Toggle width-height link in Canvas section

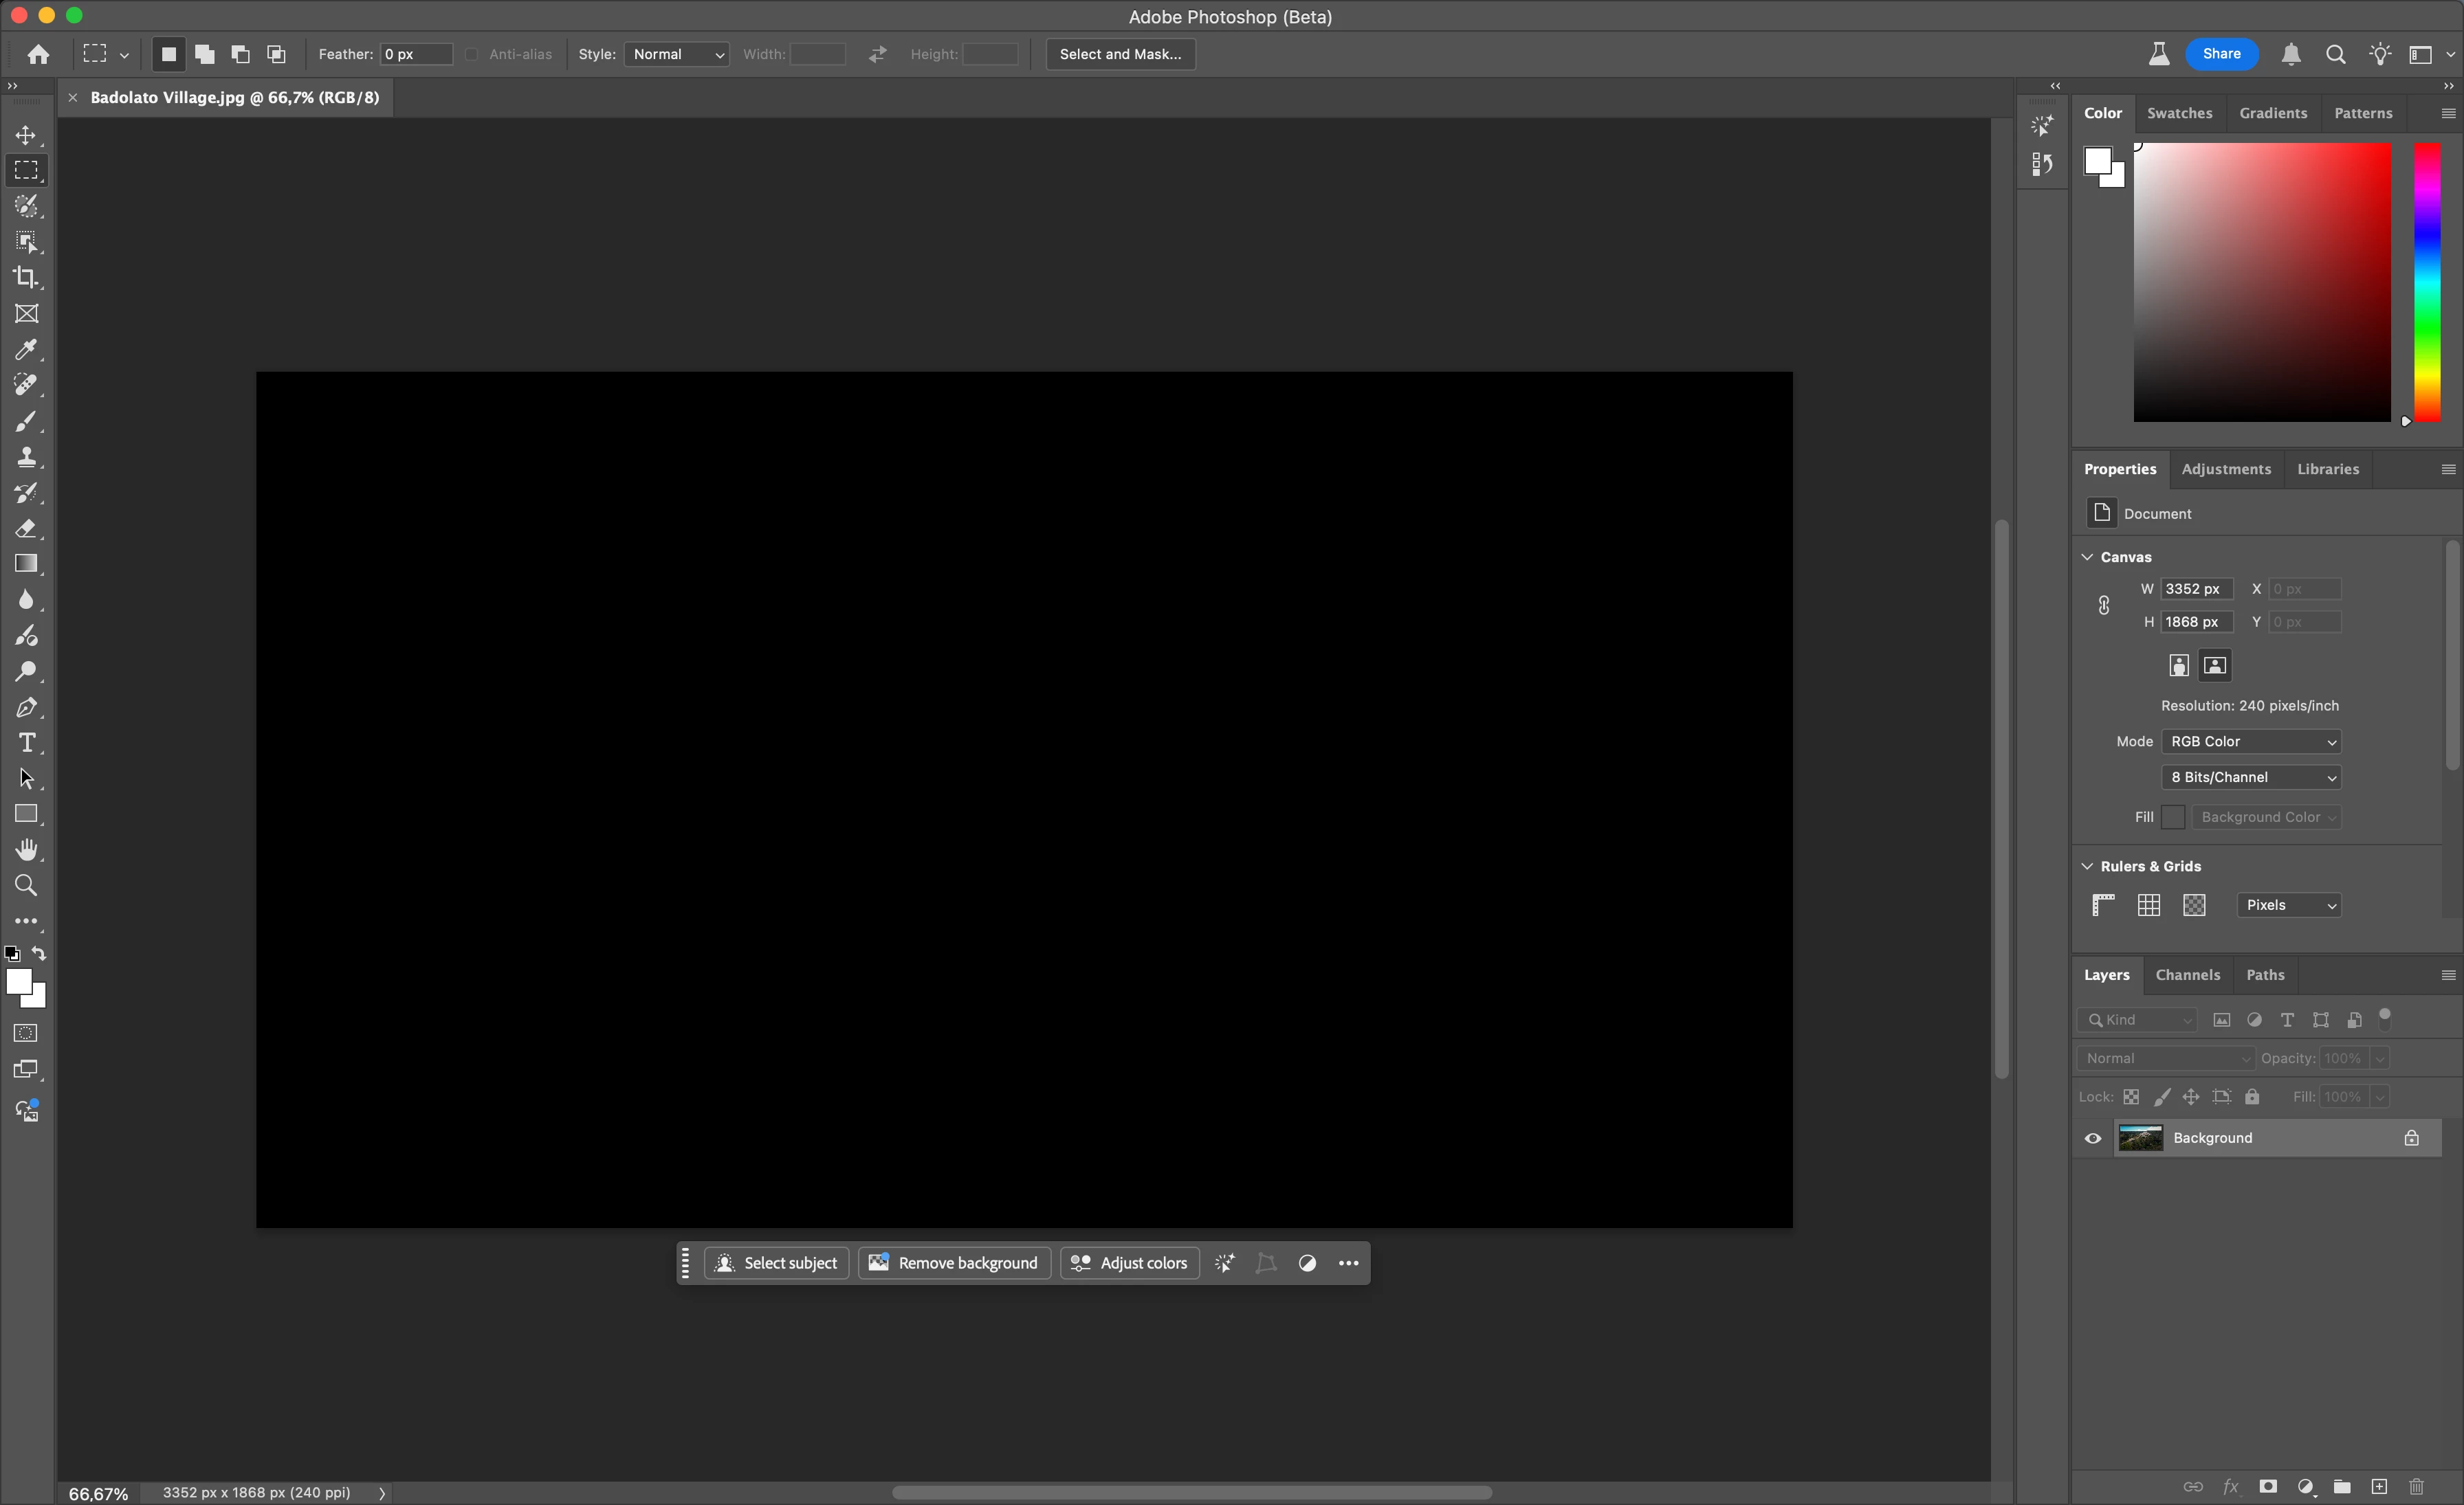(2104, 605)
